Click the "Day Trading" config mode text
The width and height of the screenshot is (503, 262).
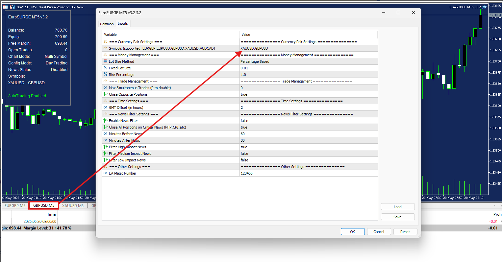57,63
